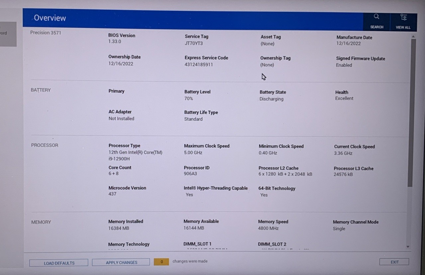Click Processor ID value 906A3
Image resolution: width=425 pixels, height=275 pixels.
click(190, 174)
